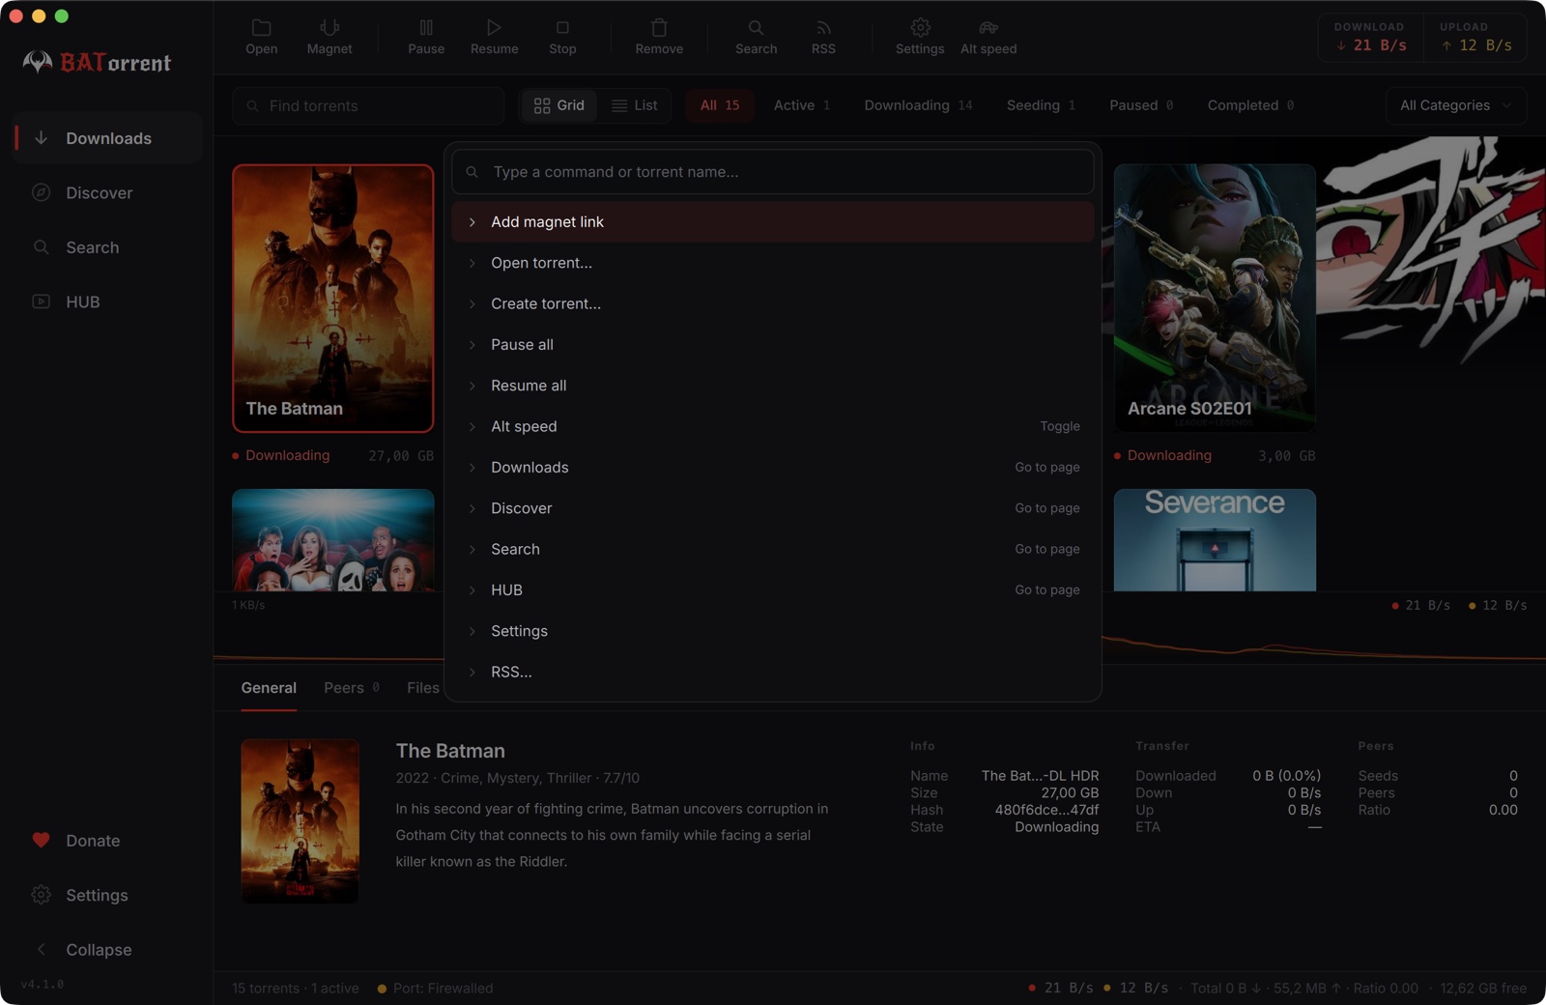Click the 12,62 GB free status text

pyautogui.click(x=1483, y=989)
